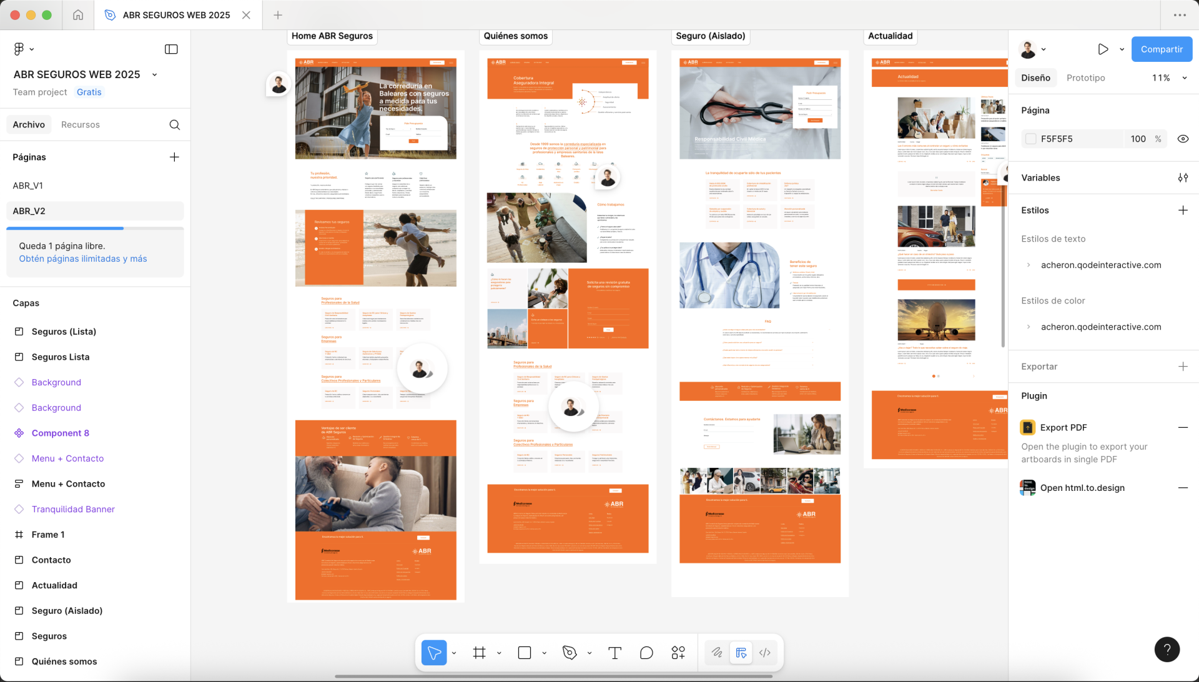
Task: Click the F5F5F5 page color swatch
Action: click(x=1030, y=139)
